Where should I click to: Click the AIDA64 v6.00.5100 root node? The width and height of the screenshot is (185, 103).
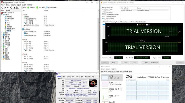(x=7, y=13)
